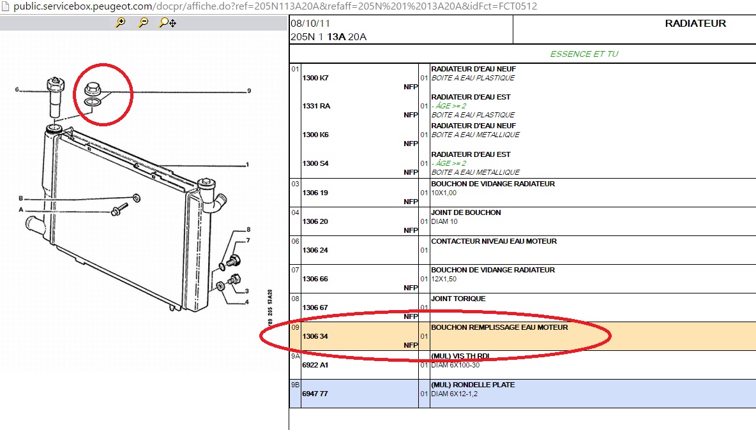The height and width of the screenshot is (430, 756).
Task: Open part number 1331 RA
Action: click(x=316, y=106)
